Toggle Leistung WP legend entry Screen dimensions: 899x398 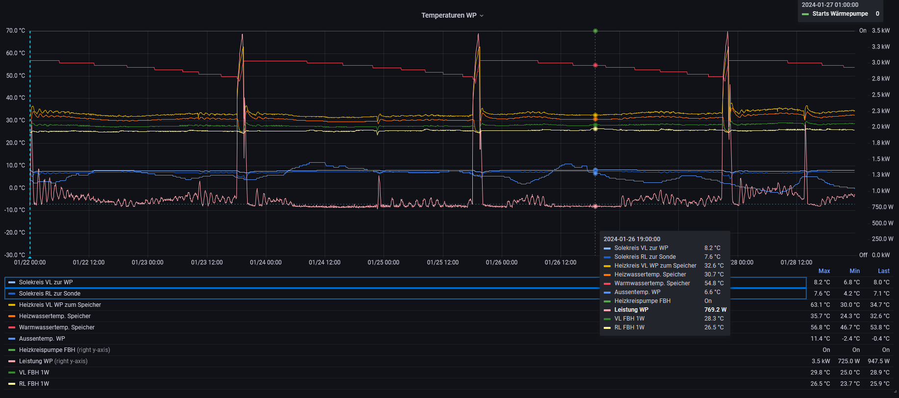pyautogui.click(x=36, y=361)
